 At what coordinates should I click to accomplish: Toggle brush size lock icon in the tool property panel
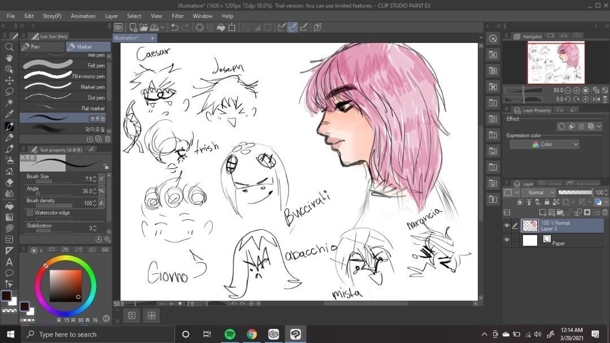pyautogui.click(x=106, y=166)
